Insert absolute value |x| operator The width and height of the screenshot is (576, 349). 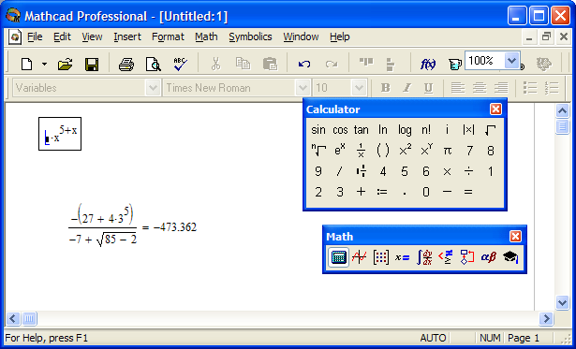468,130
